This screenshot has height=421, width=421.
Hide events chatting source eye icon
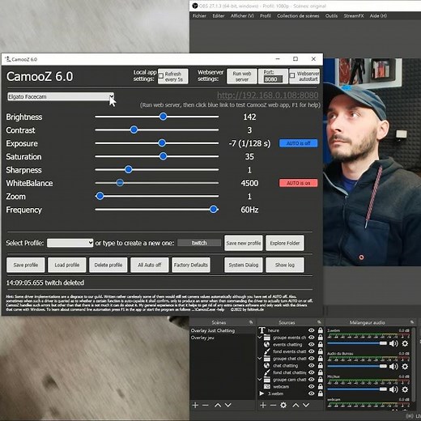tap(311, 344)
